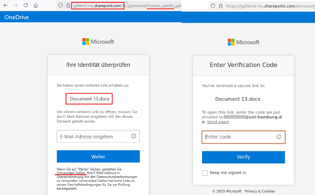
Task: Click the right browser address bar URL
Action: pyautogui.click(x=270, y=6)
